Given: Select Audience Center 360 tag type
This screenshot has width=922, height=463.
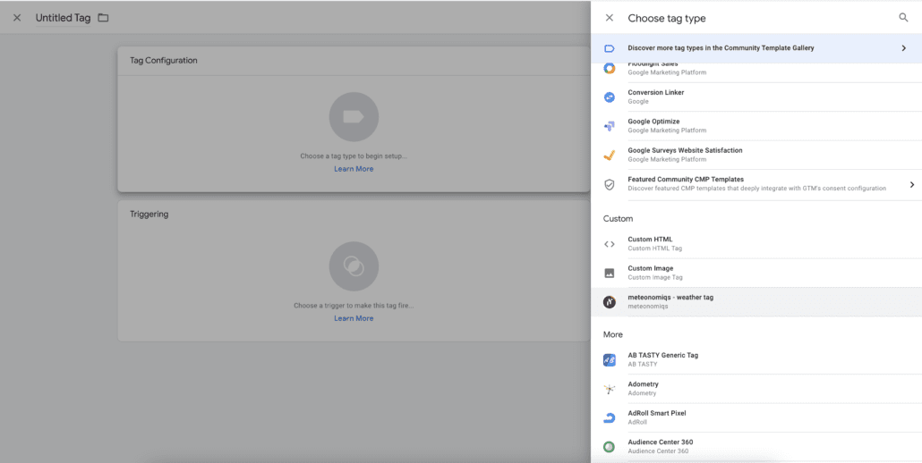Looking at the screenshot, I should click(x=756, y=447).
